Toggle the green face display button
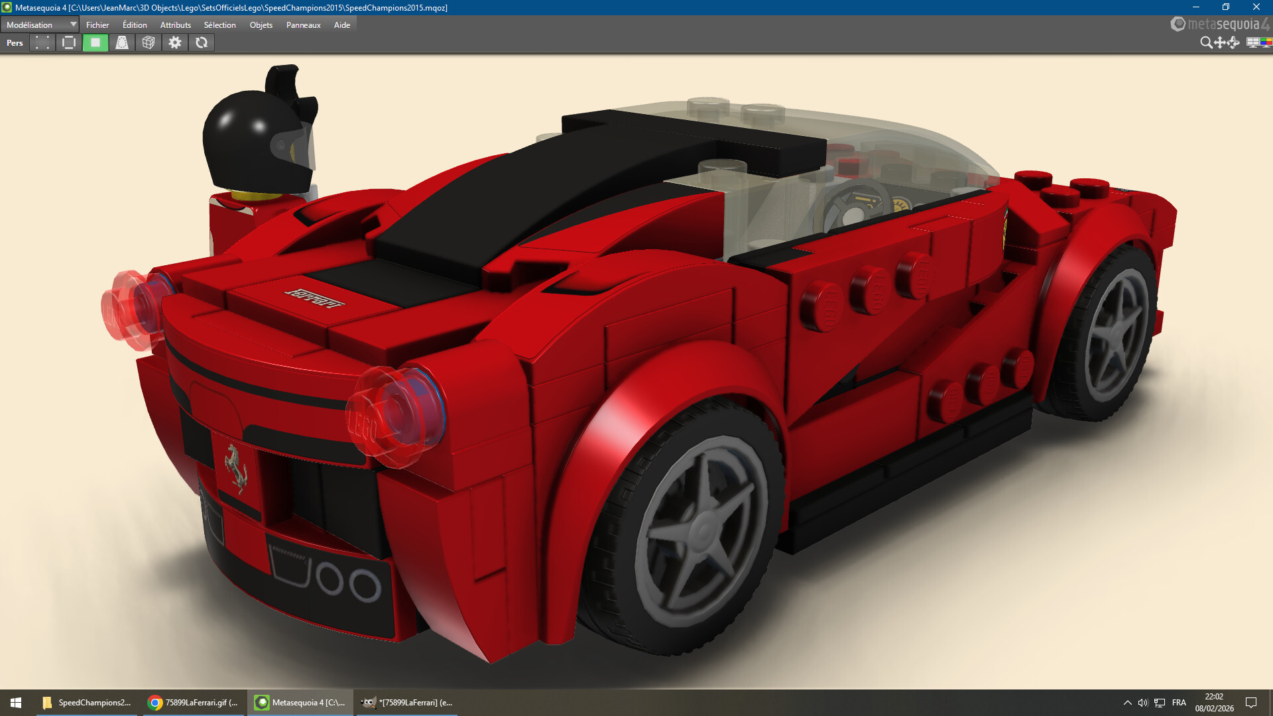 (95, 42)
